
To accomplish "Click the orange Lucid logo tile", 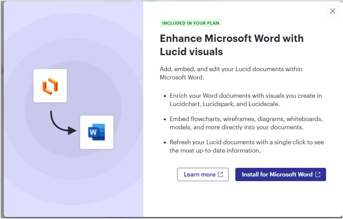I will point(50,86).
